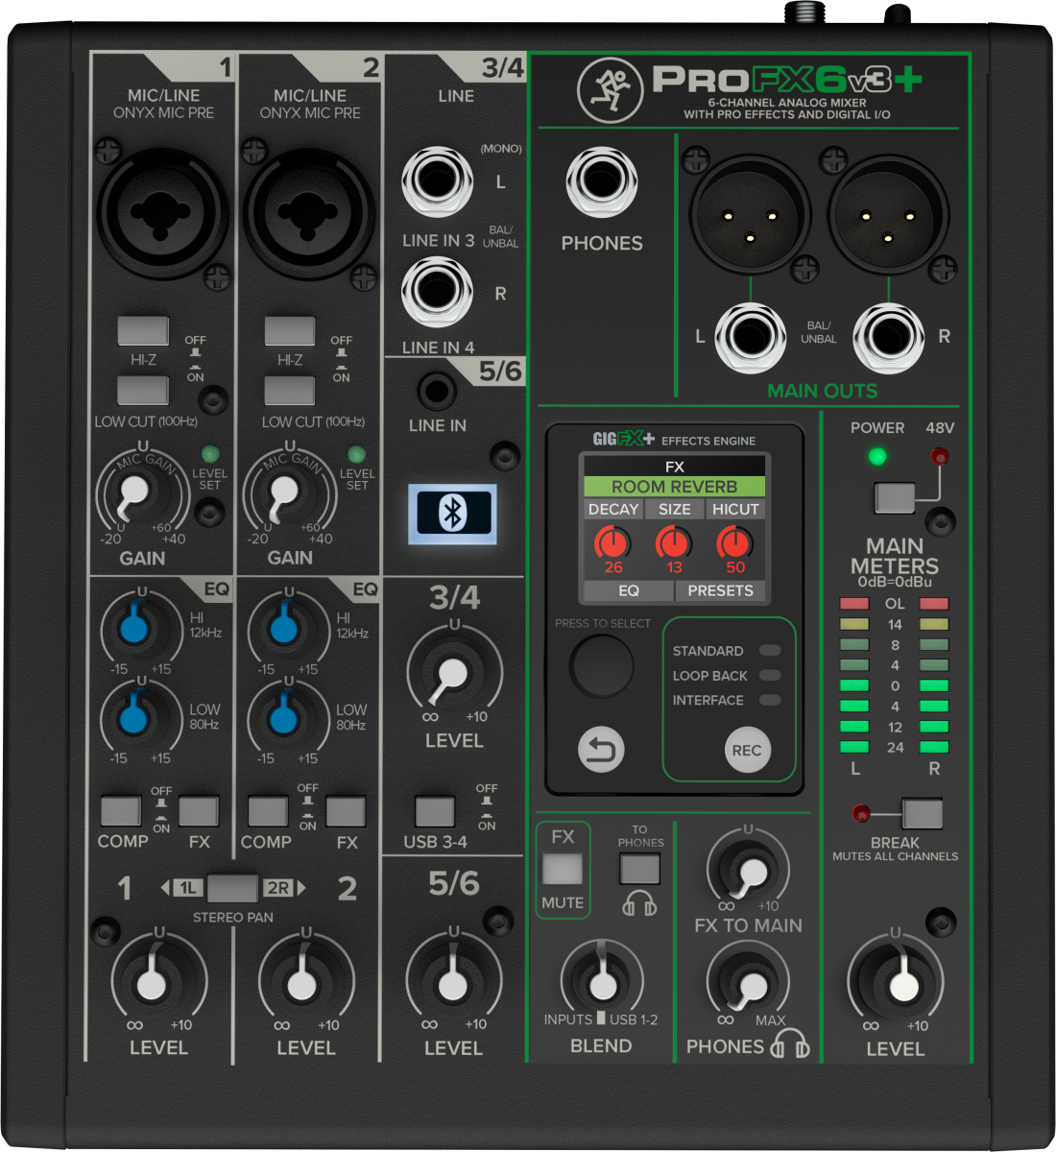The image size is (1056, 1152).
Task: Click the headphones icon beside PHONES label
Action: tap(790, 1044)
